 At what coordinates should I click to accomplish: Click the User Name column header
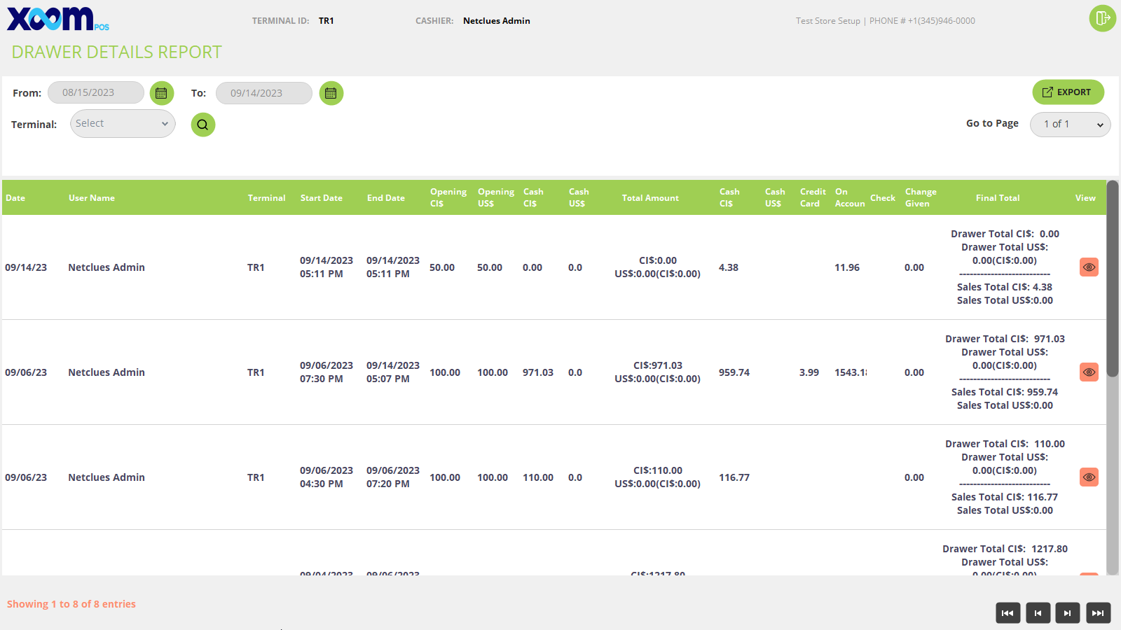click(92, 198)
